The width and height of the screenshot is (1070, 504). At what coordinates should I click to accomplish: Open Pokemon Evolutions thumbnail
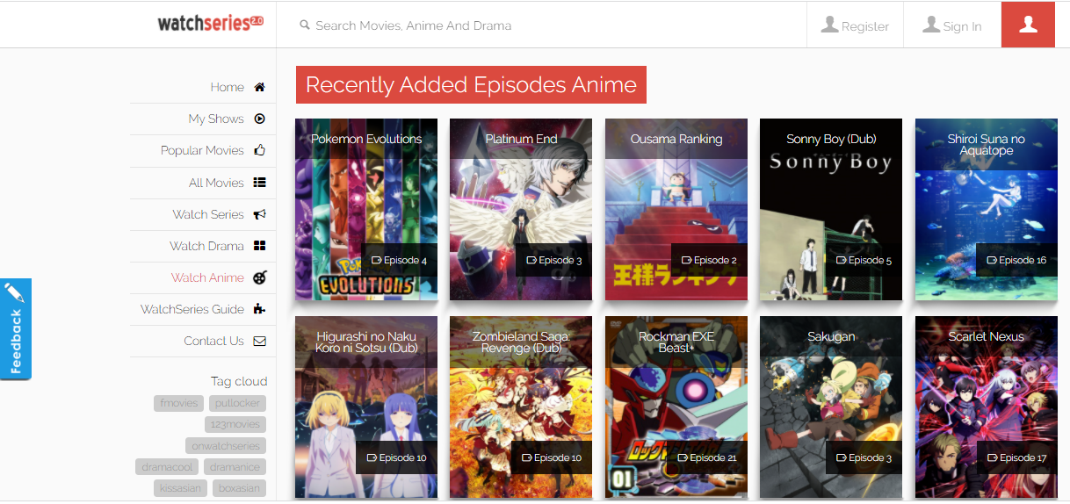click(366, 209)
